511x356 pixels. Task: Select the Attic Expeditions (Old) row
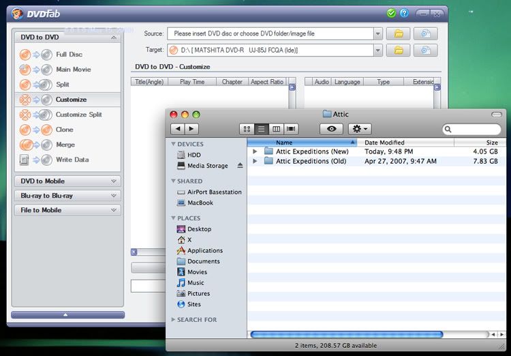[x=377, y=161]
